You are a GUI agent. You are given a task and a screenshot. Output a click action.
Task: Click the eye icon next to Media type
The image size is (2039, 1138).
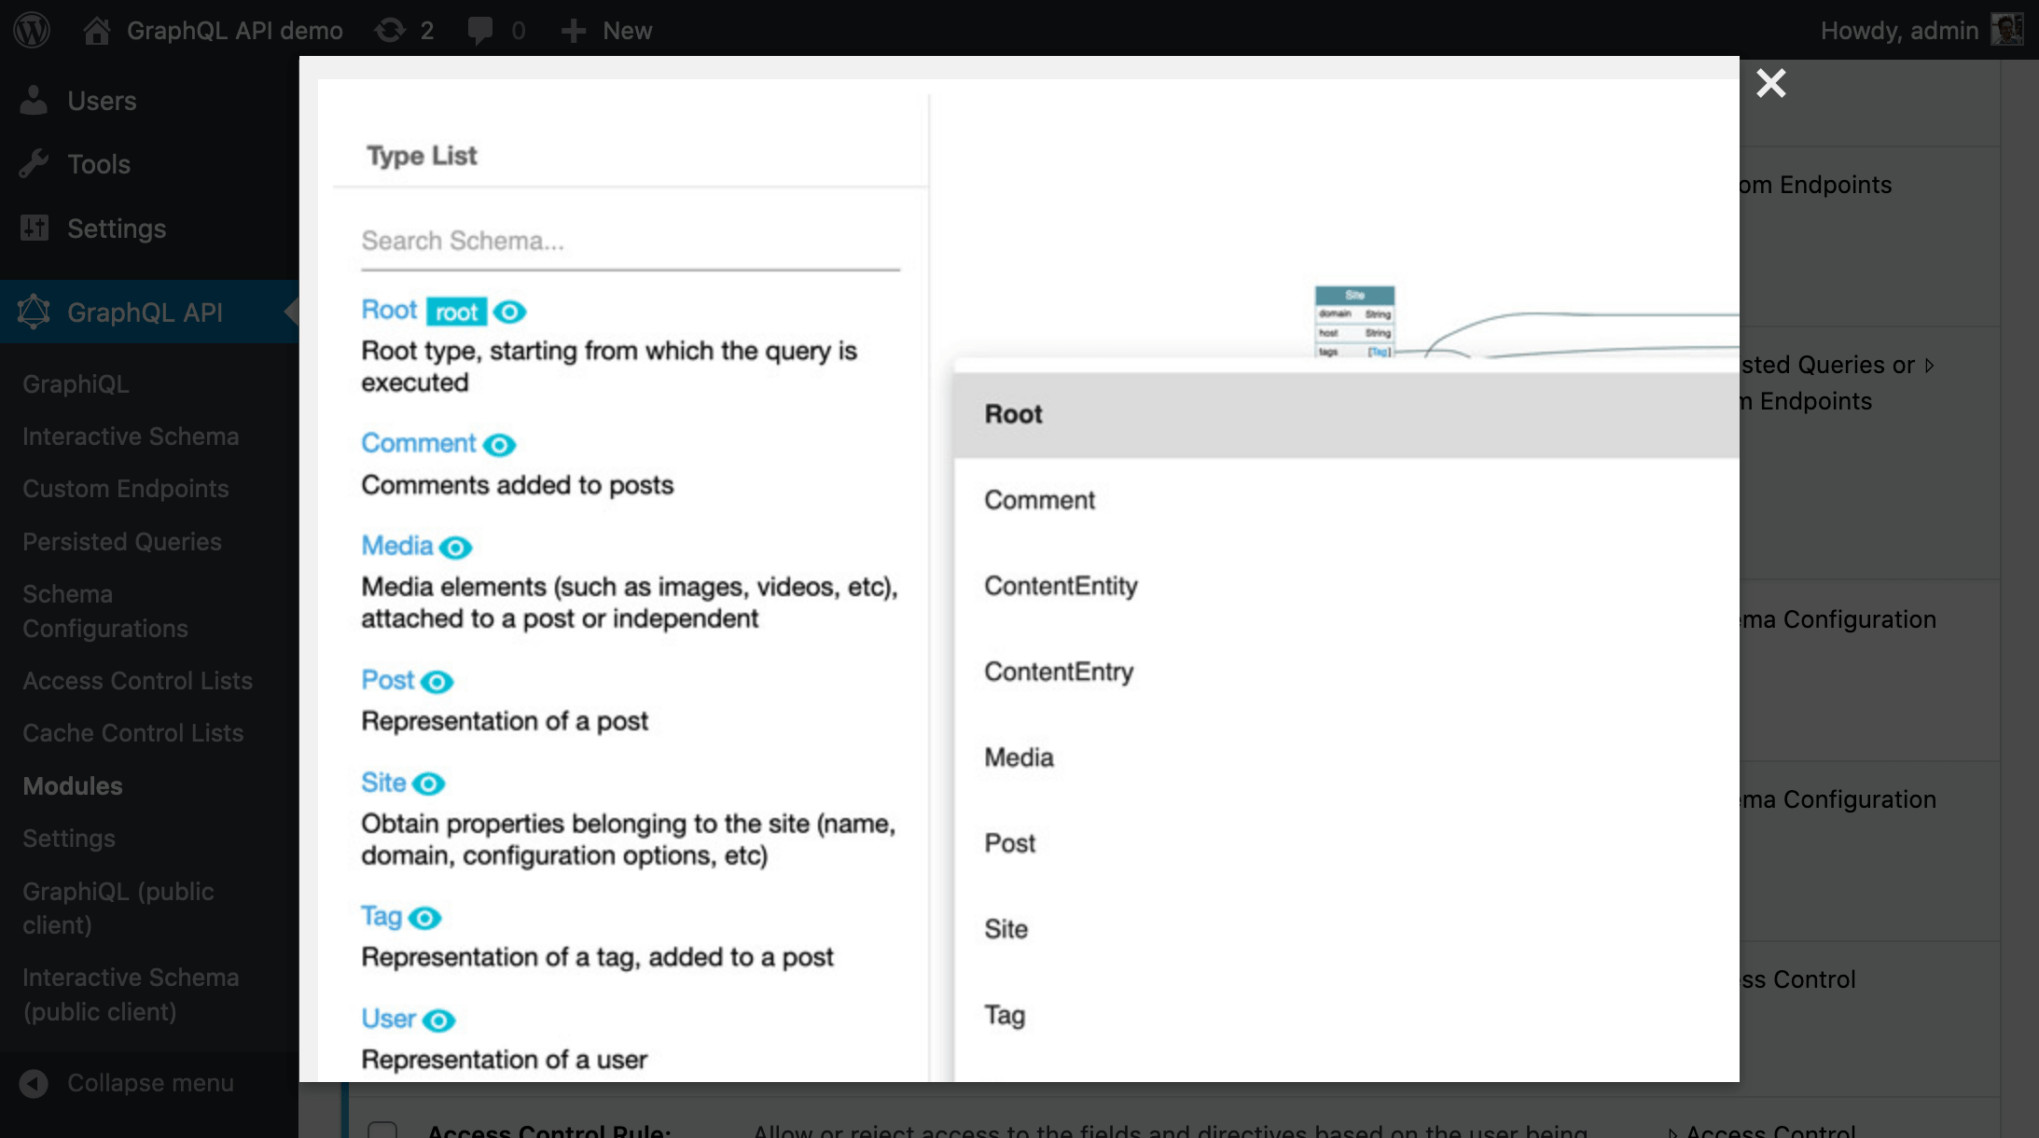point(455,548)
